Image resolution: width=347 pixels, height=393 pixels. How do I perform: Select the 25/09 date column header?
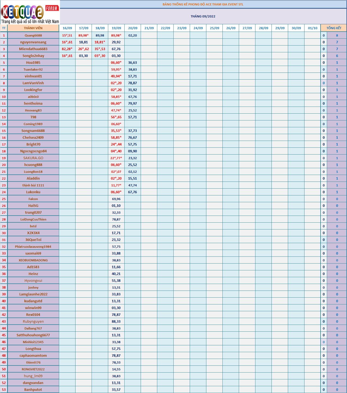click(x=215, y=28)
